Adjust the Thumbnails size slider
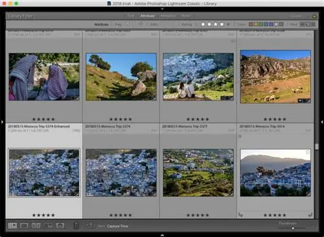This screenshot has width=324, height=237. (x=293, y=228)
